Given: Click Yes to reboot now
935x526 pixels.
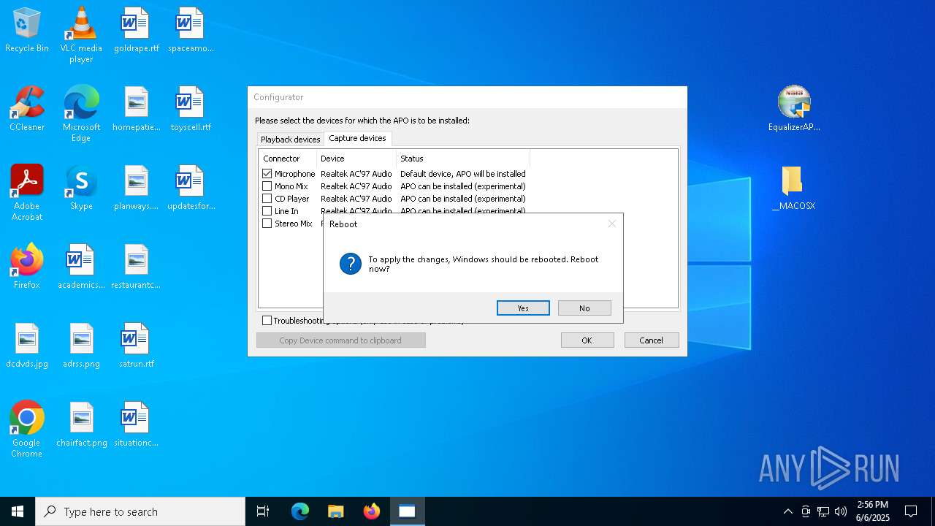Looking at the screenshot, I should (523, 308).
